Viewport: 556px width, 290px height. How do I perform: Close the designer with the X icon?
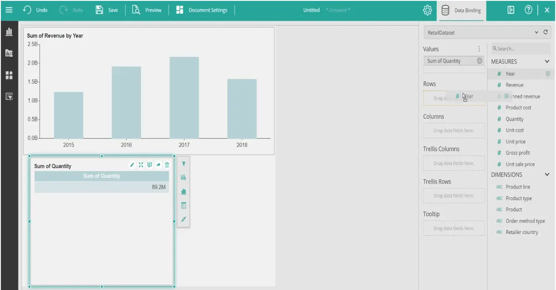(547, 10)
